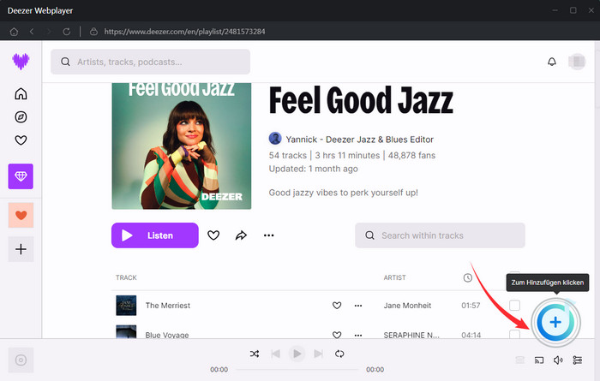Click the plus icon in sidebar
The width and height of the screenshot is (600, 381).
coord(21,249)
